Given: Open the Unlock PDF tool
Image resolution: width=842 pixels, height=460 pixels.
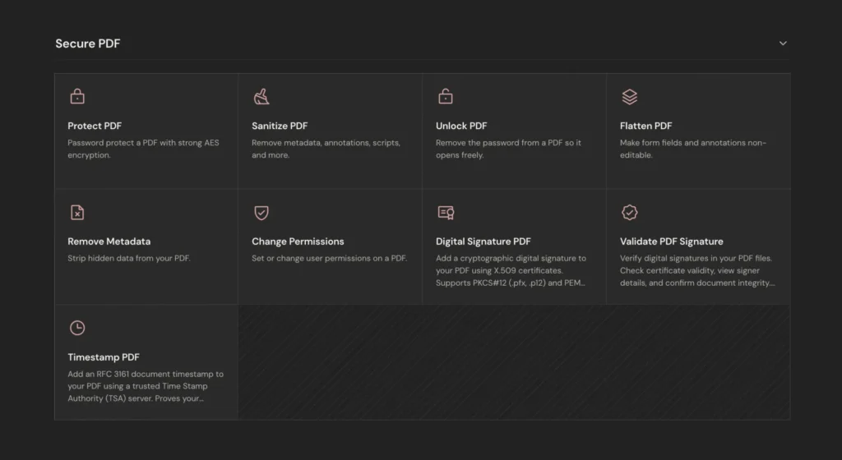Looking at the screenshot, I should point(515,131).
